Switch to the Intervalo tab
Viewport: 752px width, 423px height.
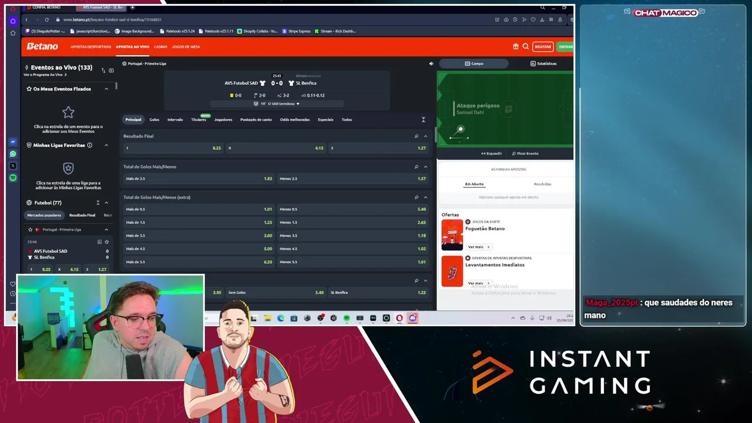click(175, 120)
